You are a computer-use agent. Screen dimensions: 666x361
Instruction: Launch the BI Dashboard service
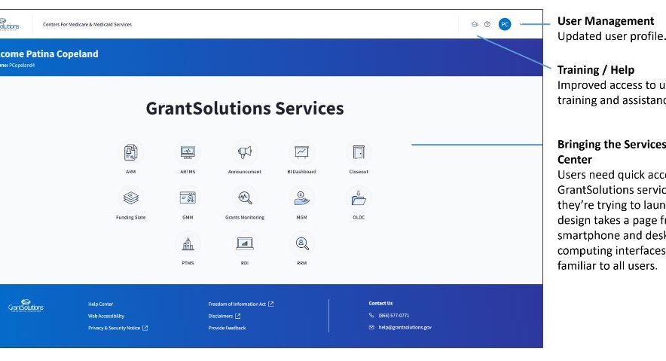(x=301, y=153)
